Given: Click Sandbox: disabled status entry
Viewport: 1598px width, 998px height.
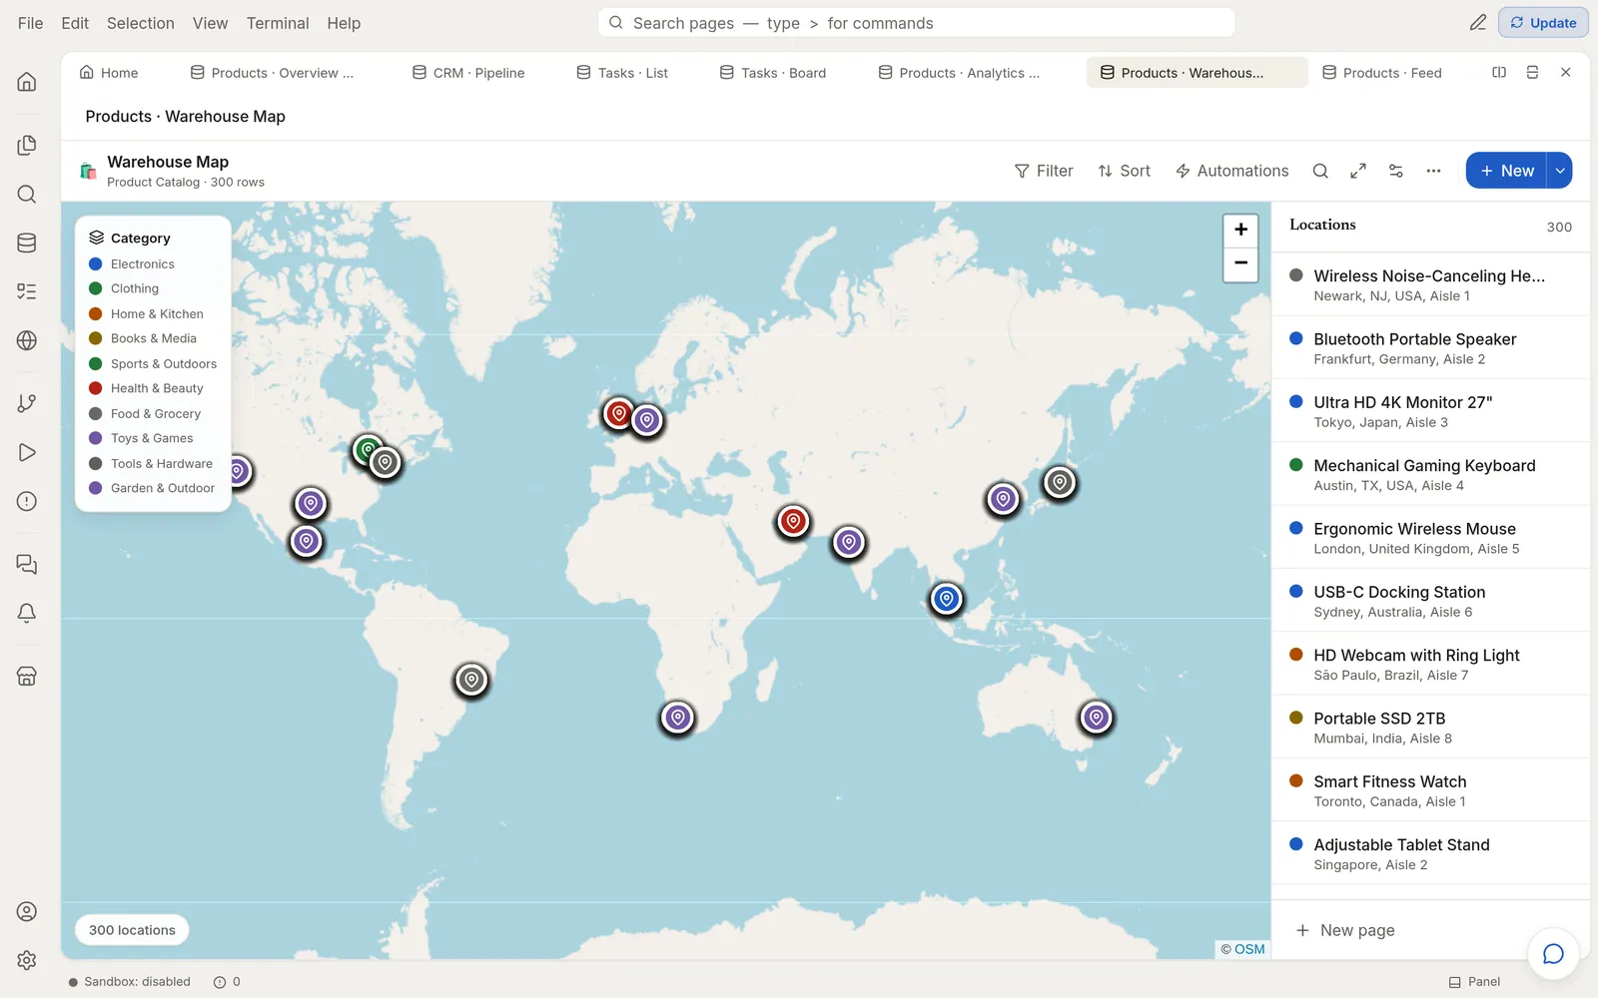Looking at the screenshot, I should pyautogui.click(x=130, y=982).
